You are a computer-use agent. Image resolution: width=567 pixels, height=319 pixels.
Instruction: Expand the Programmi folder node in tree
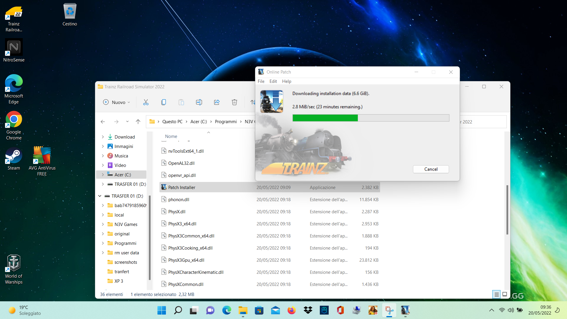click(x=103, y=243)
